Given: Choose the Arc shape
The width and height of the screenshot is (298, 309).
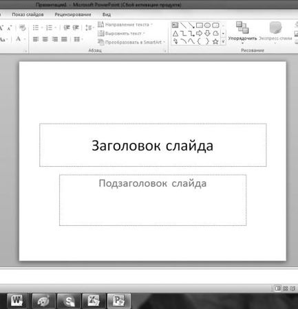Looking at the screenshot, I should click(x=183, y=41).
